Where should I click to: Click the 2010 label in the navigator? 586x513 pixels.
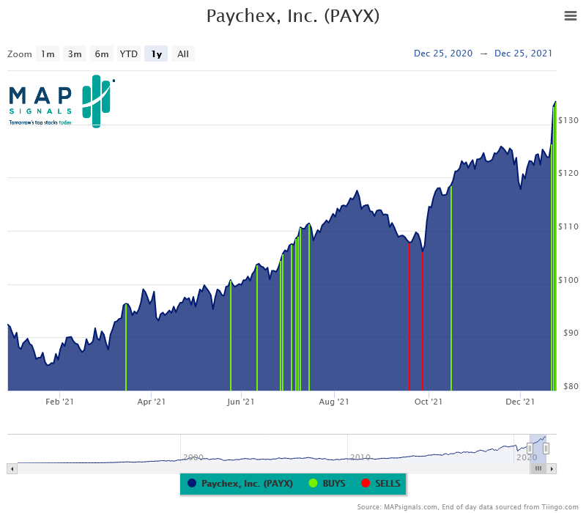pyautogui.click(x=360, y=457)
